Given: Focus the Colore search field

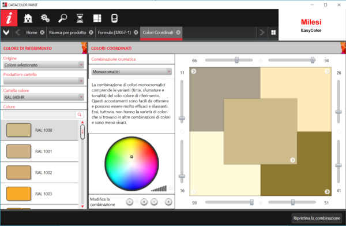Looking at the screenshot, I should point(39,114).
